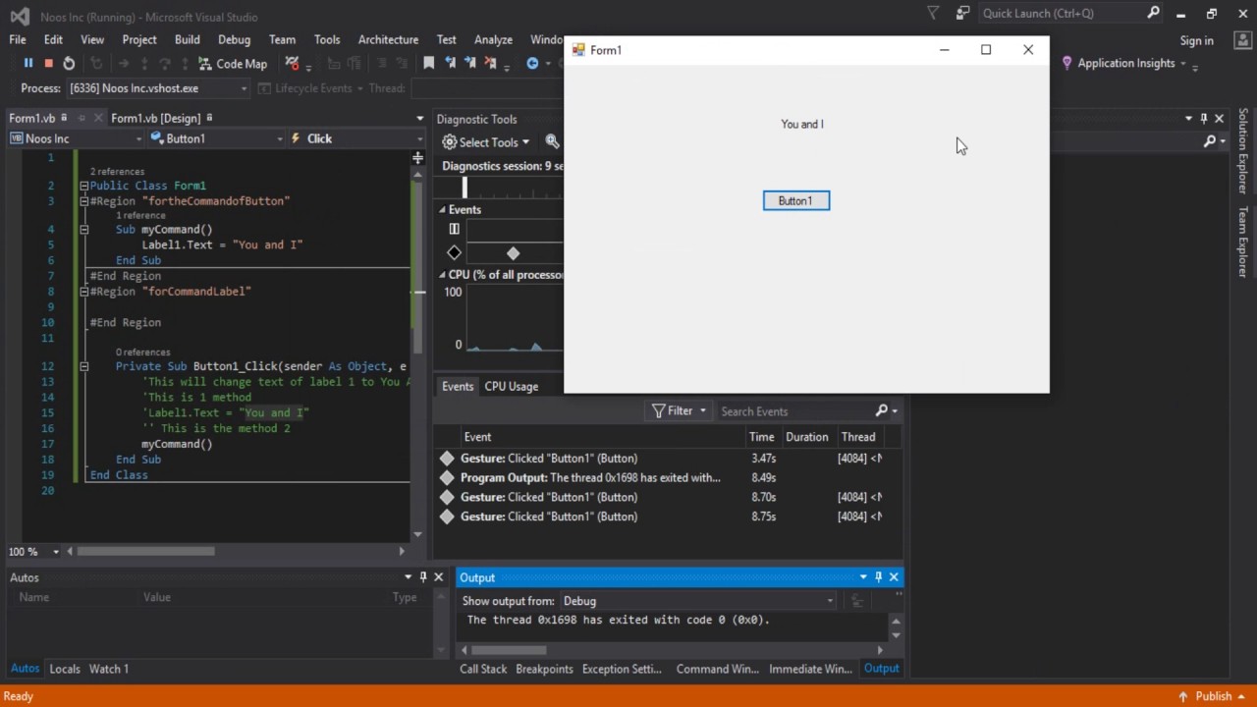Go to the next bookmark
Screen dimensions: 1257x707
point(469,63)
